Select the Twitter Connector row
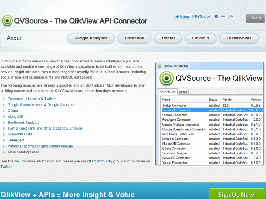Screen dimensions: 266x199 pos(212,106)
